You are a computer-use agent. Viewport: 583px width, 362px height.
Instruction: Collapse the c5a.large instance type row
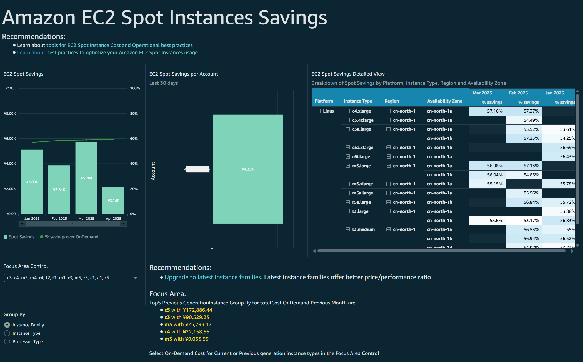pos(347,129)
